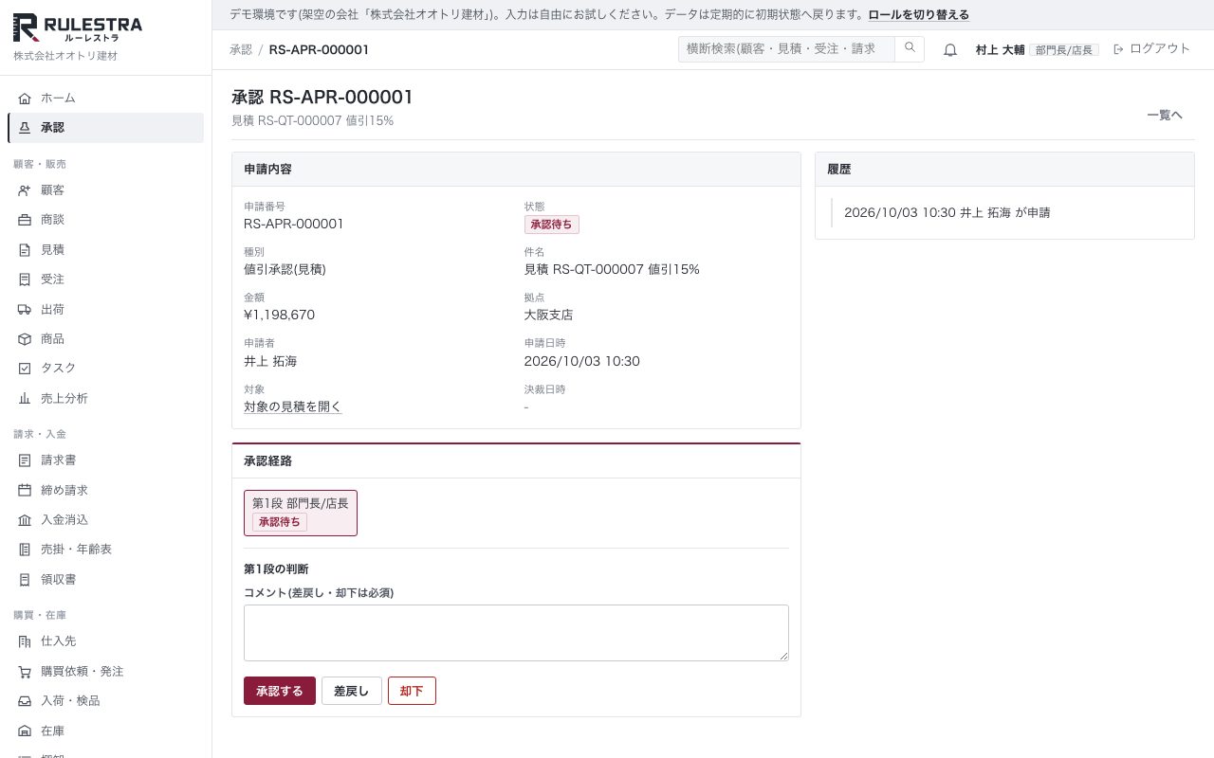This screenshot has width=1214, height=758.
Task: Click the 購買依頼・発注 cart icon
Action: 25,672
